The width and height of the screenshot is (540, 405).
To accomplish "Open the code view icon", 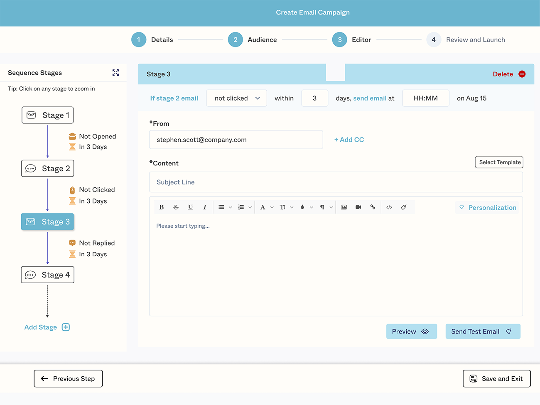I will pyautogui.click(x=389, y=207).
